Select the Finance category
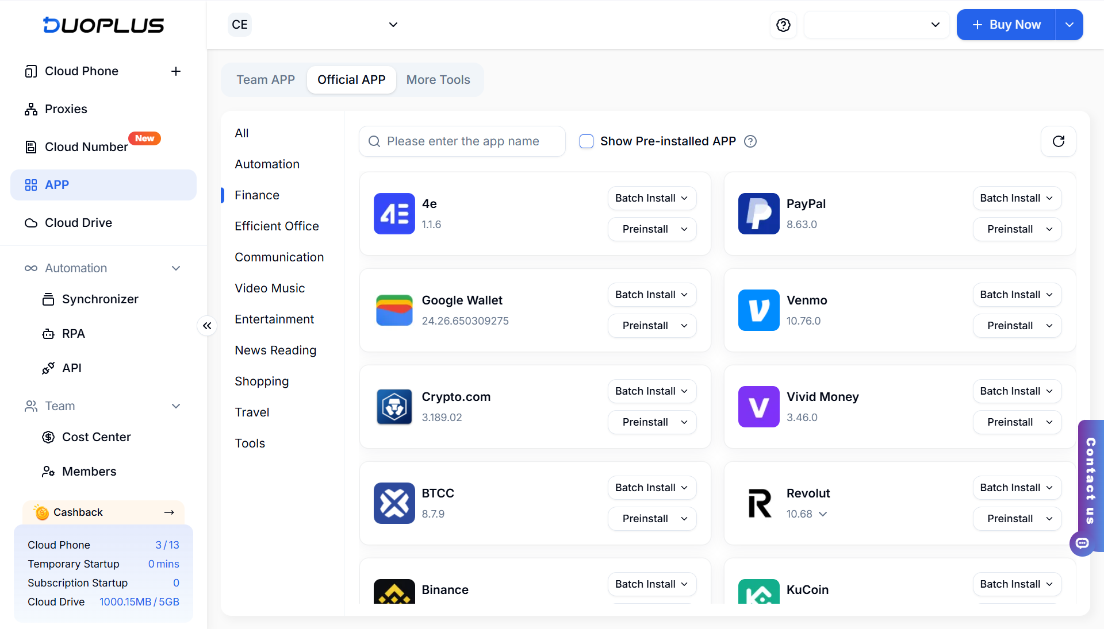 click(257, 195)
